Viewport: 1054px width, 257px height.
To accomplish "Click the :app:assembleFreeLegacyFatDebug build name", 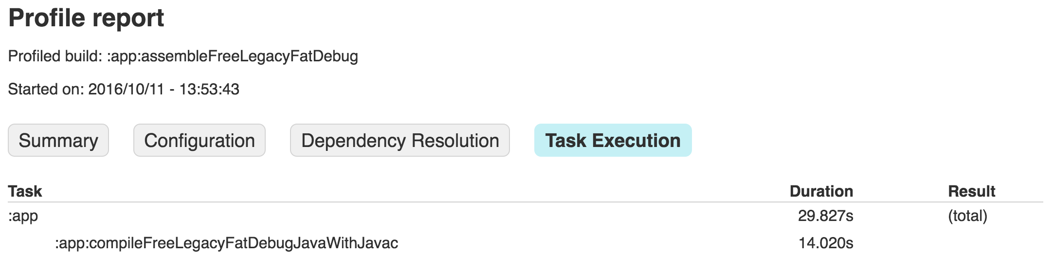I will [x=233, y=56].
